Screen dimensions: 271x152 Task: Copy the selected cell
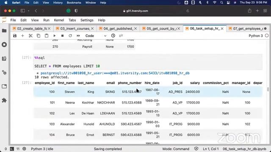pyautogui.click(x=39, y=35)
